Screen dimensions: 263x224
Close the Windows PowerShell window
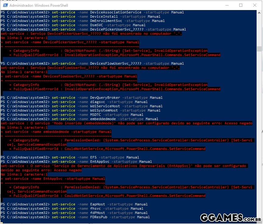click(254, 5)
